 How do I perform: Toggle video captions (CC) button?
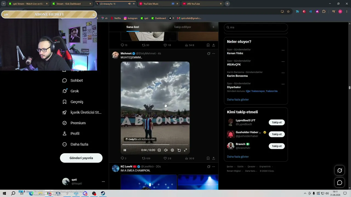(159, 150)
